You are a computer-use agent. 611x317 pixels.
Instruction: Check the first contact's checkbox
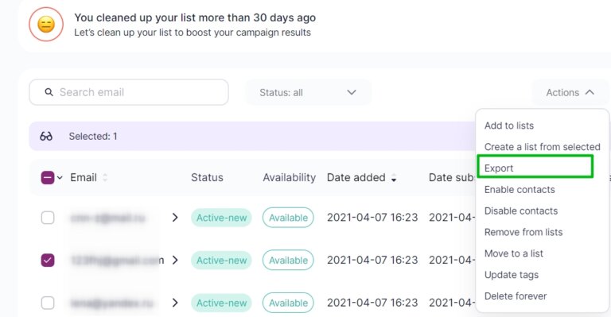click(48, 218)
